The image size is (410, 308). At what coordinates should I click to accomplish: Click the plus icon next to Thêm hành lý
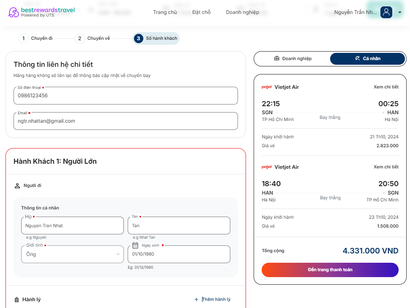(197, 300)
